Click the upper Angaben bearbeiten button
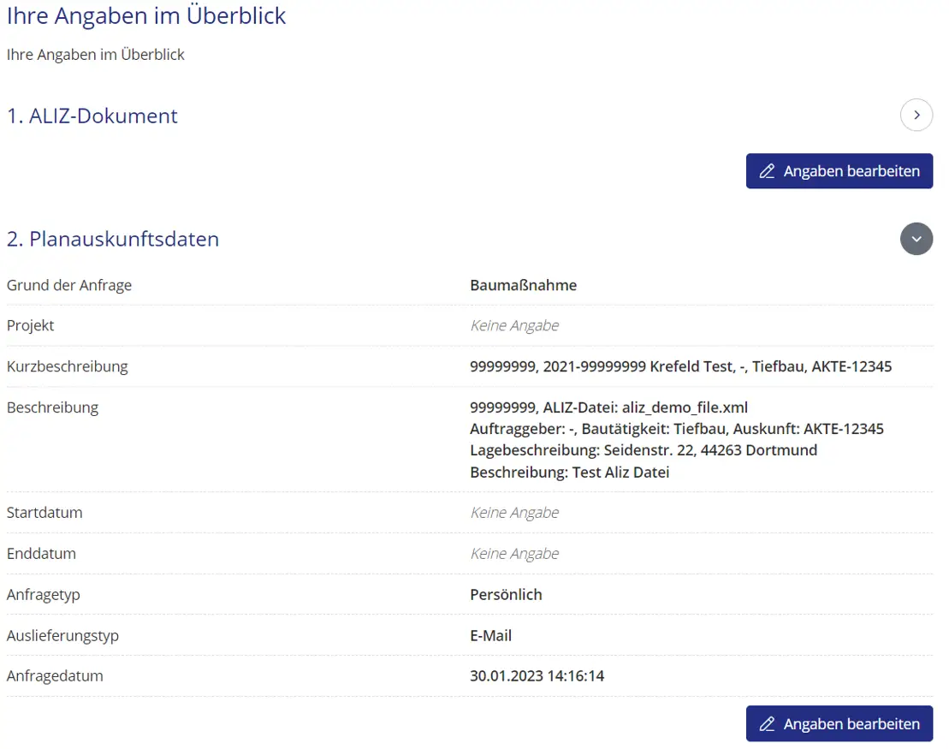This screenshot has width=949, height=749. pyautogui.click(x=839, y=171)
